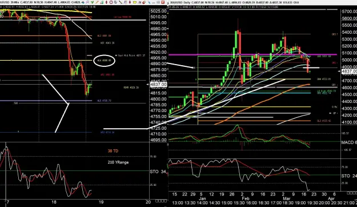Click date 19 on 30-Min time axis
The width and height of the screenshot is (357, 207).
click(x=101, y=202)
